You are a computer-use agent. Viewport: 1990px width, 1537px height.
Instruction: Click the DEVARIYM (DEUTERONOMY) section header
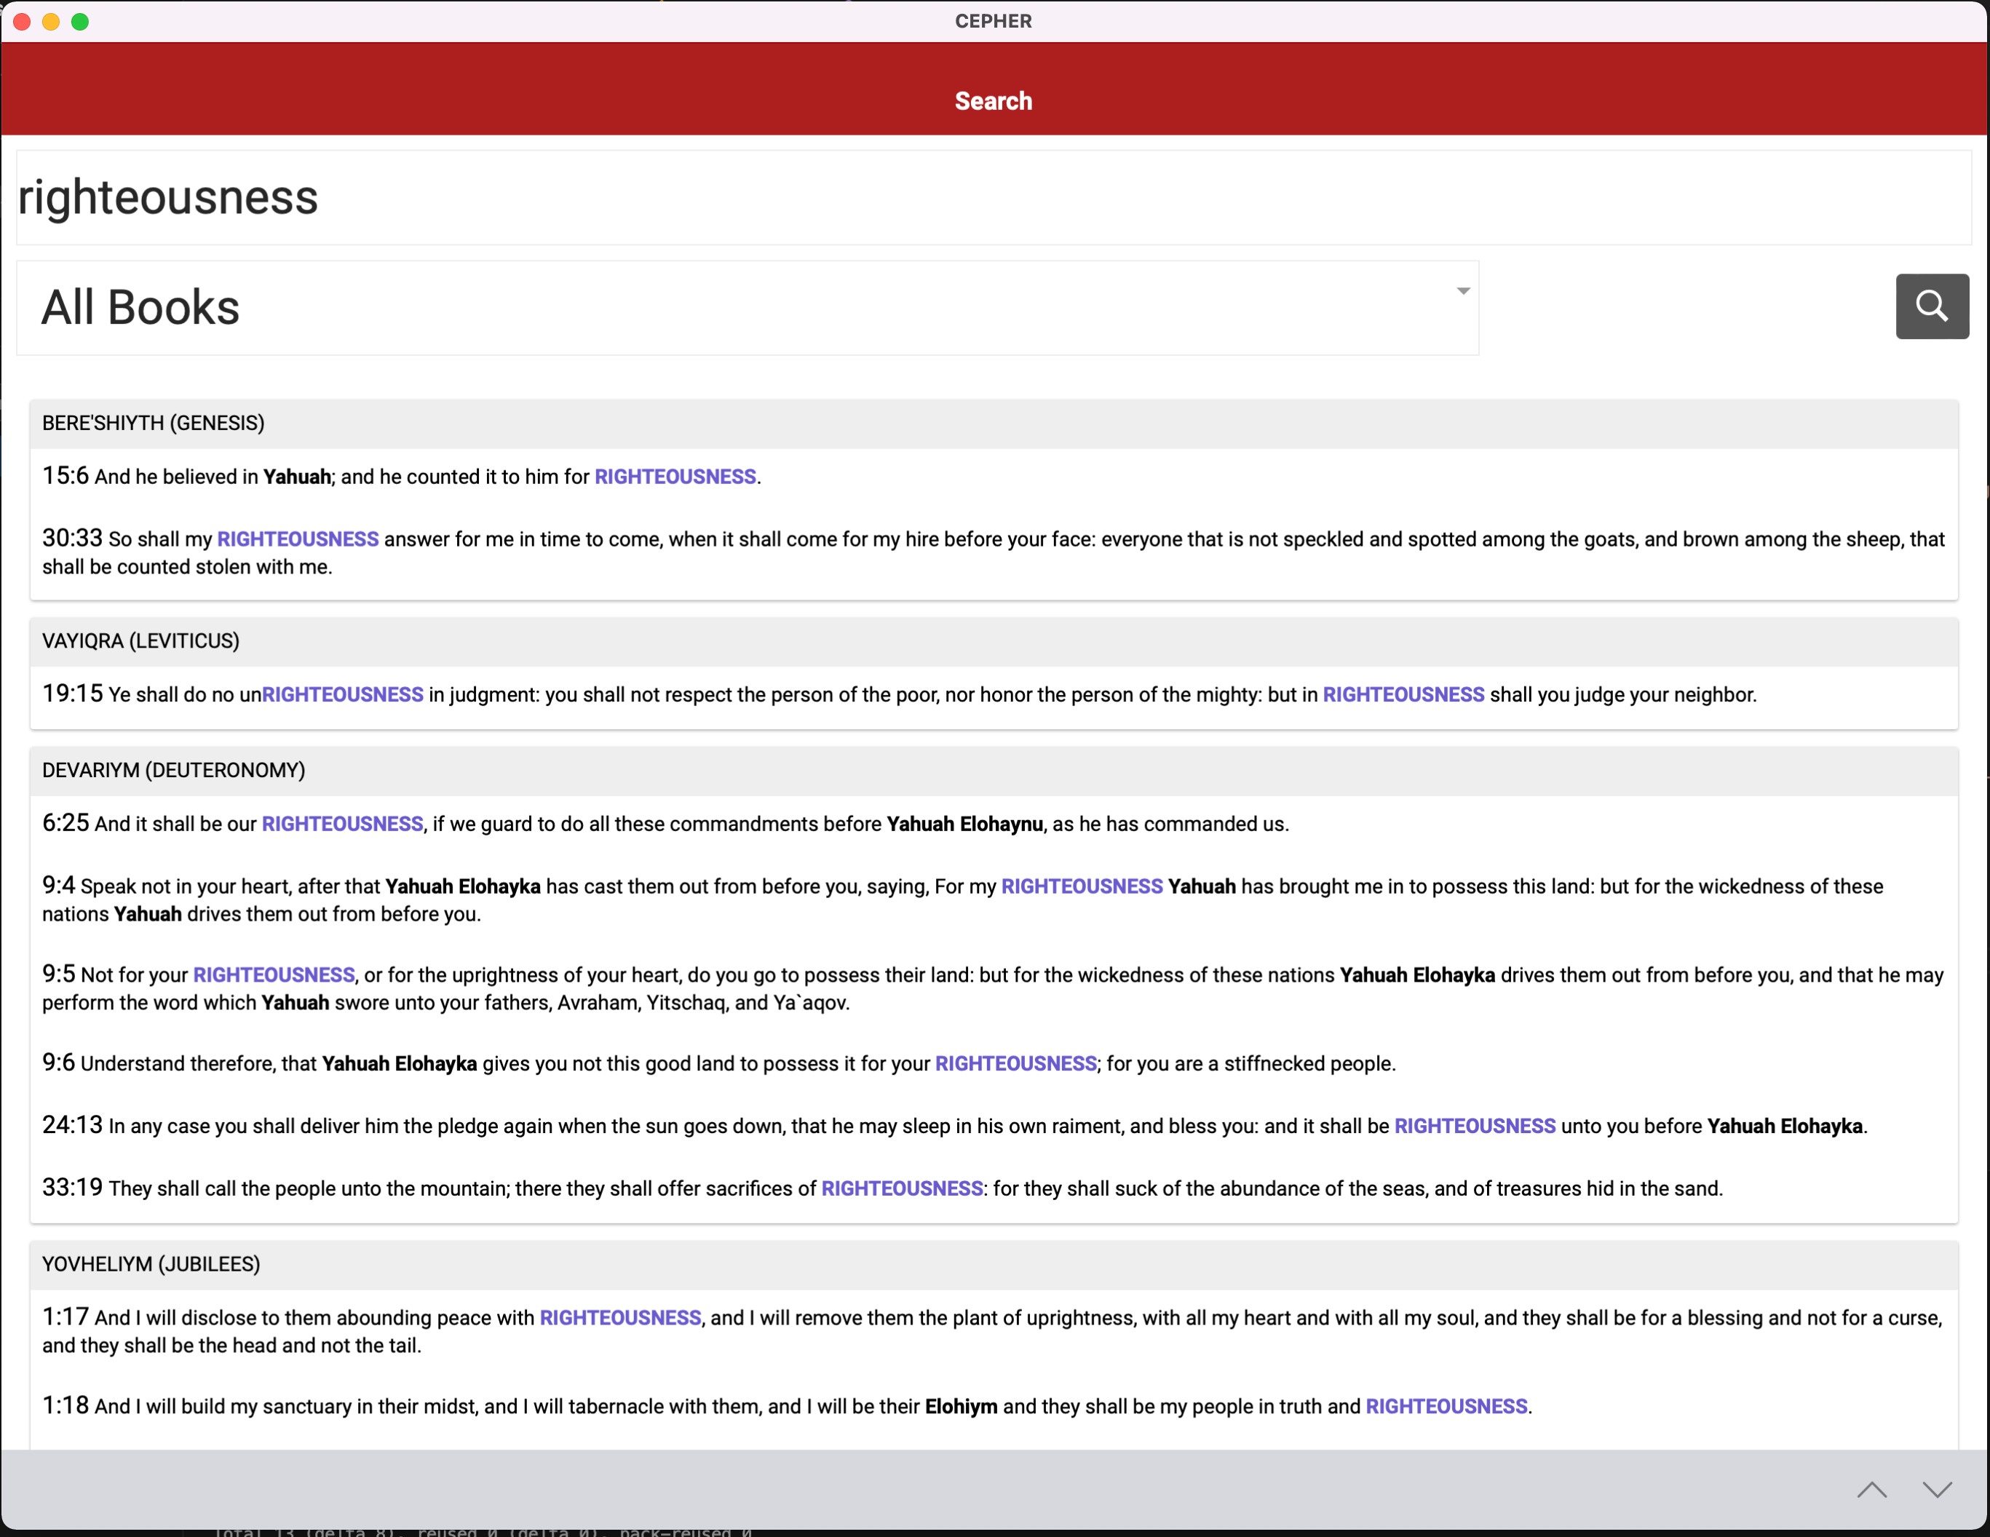[993, 771]
